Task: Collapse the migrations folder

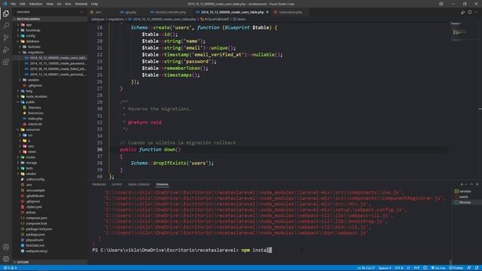Action: point(35,52)
